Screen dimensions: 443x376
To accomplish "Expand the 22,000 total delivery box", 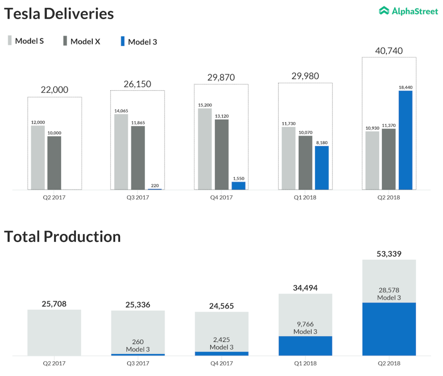I will pos(55,143).
